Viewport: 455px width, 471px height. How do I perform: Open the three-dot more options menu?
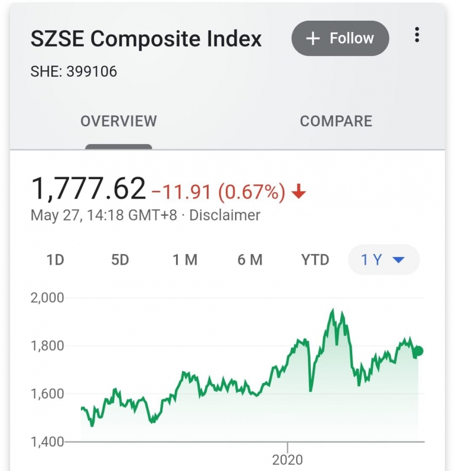417,35
